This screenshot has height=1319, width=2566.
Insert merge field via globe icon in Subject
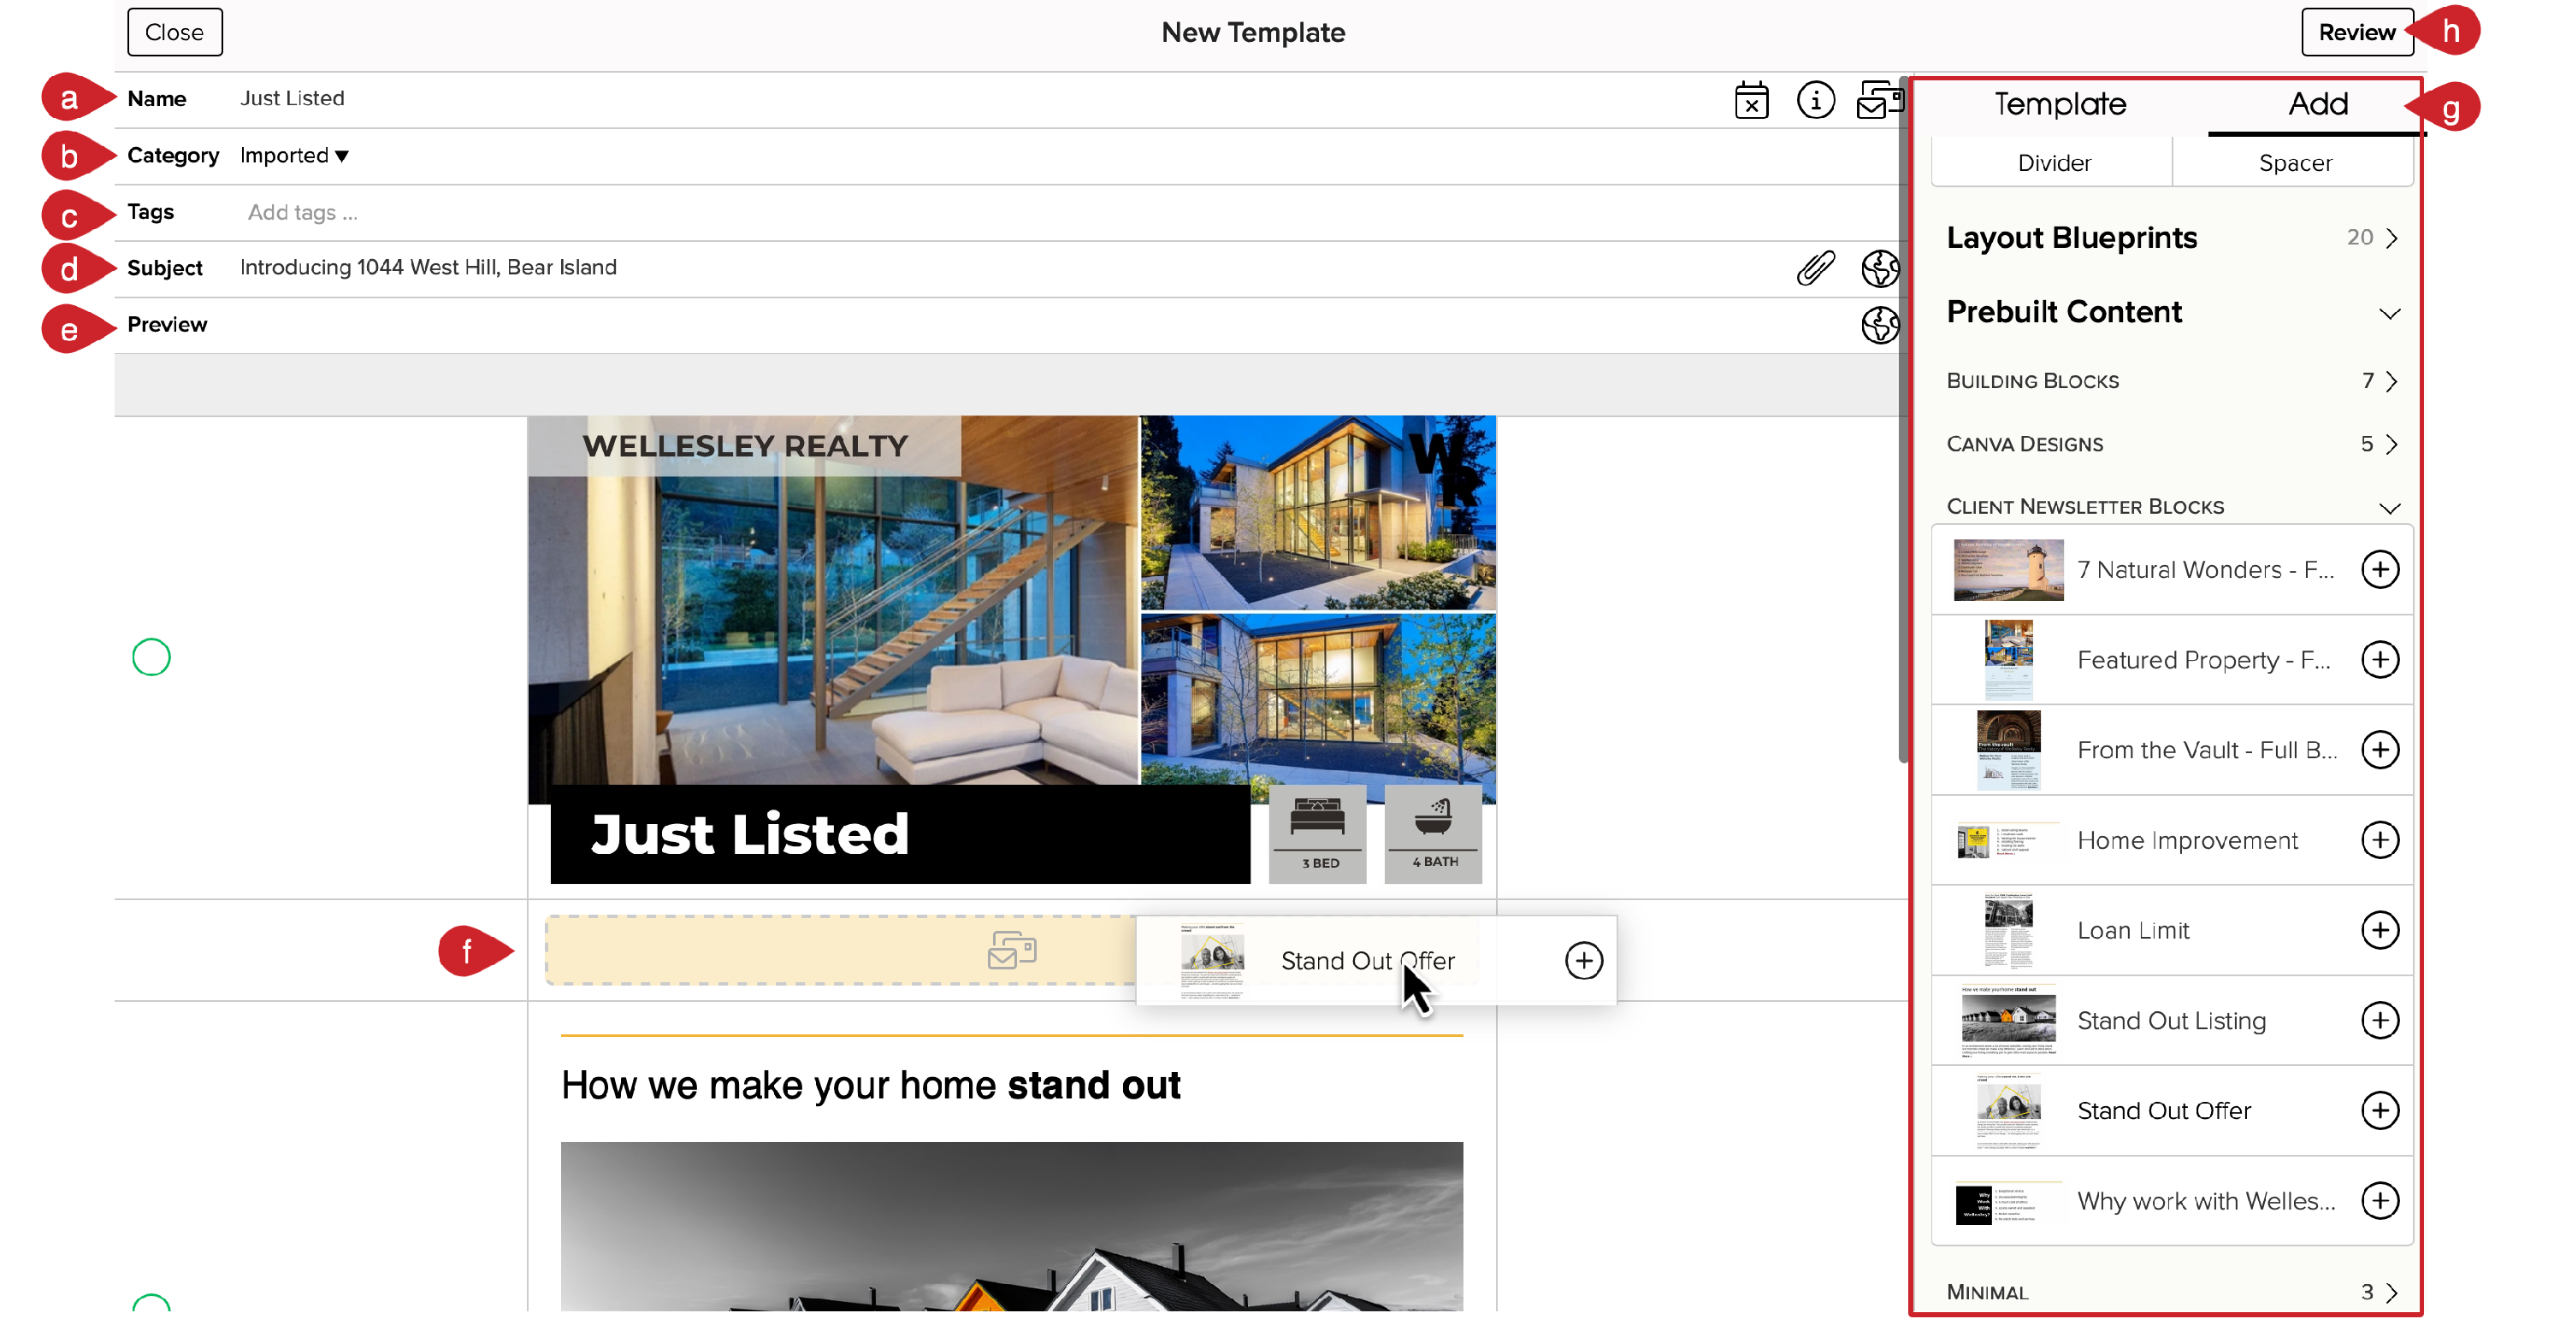(x=1881, y=268)
